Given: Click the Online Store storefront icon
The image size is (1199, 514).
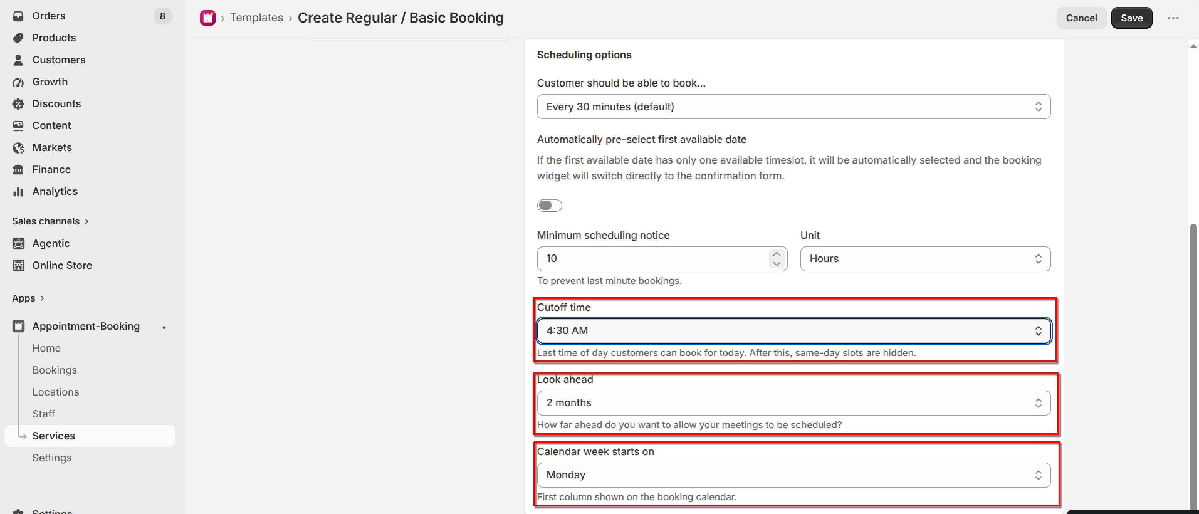Looking at the screenshot, I should tap(18, 265).
